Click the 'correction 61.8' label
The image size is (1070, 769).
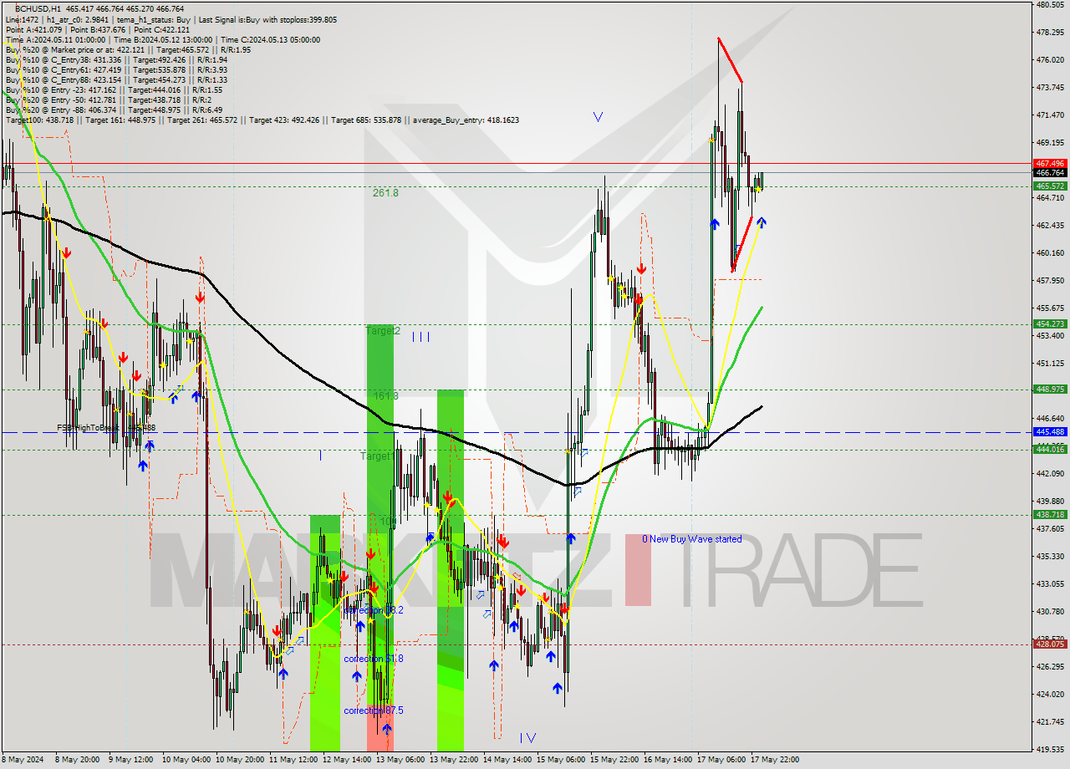pyautogui.click(x=374, y=659)
